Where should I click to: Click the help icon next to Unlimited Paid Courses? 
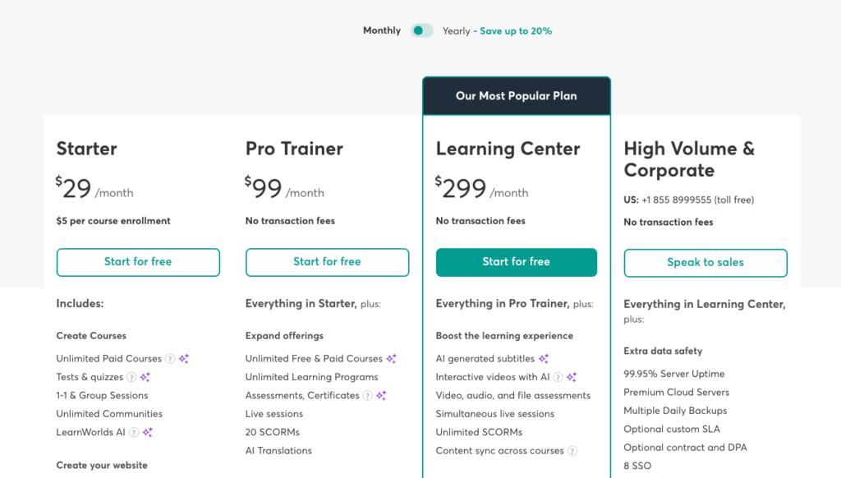tap(170, 358)
